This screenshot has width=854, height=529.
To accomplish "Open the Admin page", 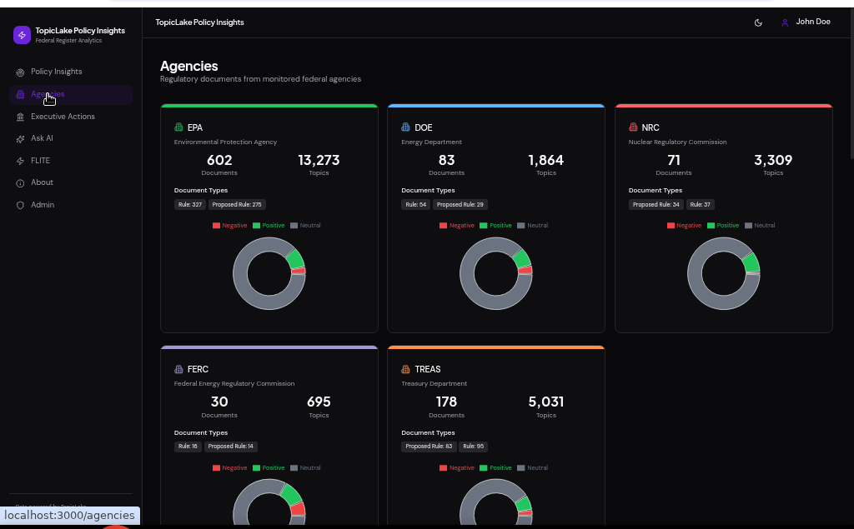I will (43, 205).
